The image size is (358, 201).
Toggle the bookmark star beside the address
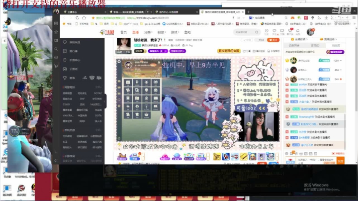(93, 18)
